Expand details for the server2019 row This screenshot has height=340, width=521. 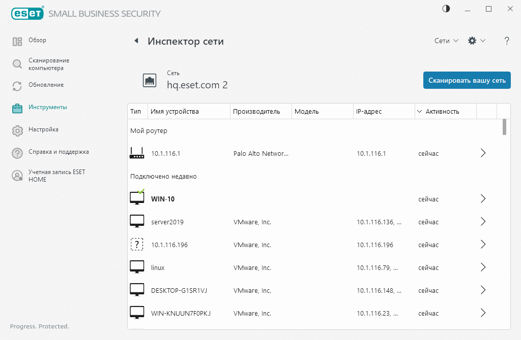(483, 221)
